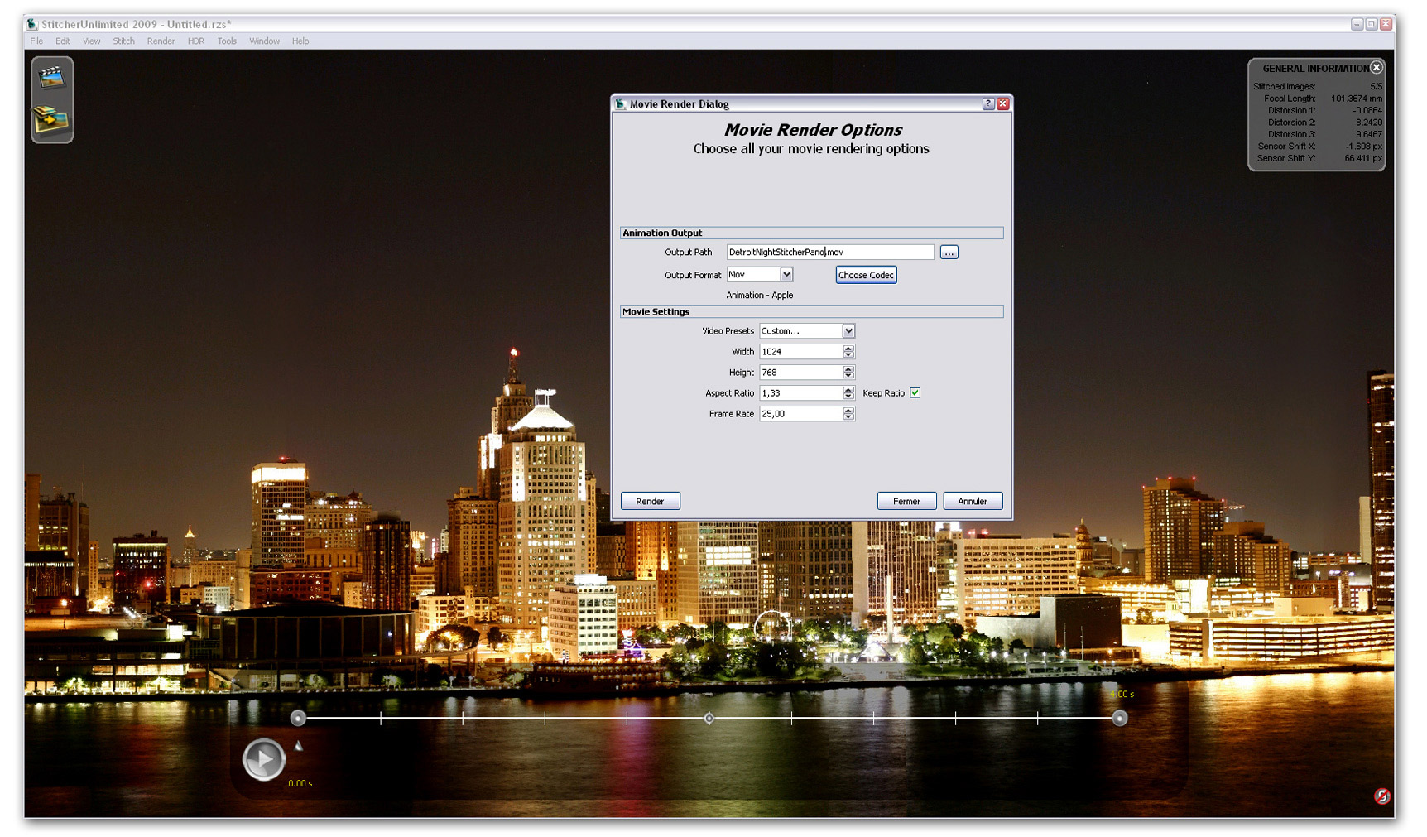Open the Output Format dropdown
This screenshot has width=1427, height=837.
tap(786, 275)
